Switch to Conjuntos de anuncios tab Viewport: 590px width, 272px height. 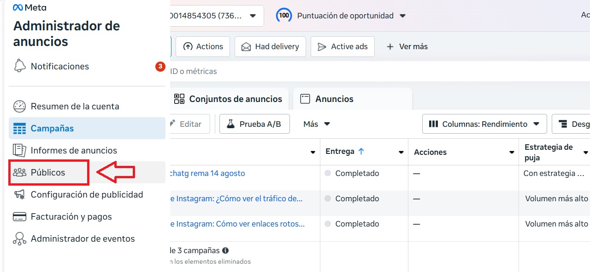[x=229, y=99]
